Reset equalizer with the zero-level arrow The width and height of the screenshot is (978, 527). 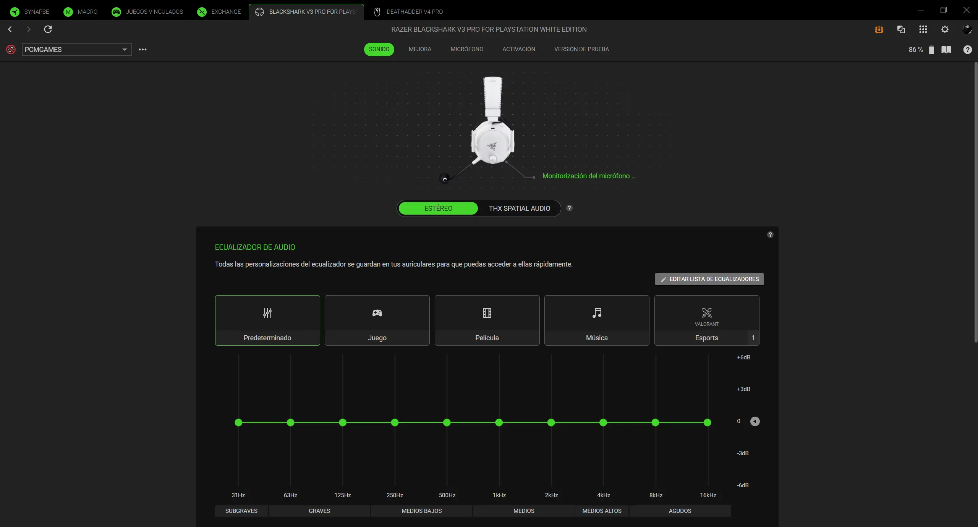(x=755, y=421)
